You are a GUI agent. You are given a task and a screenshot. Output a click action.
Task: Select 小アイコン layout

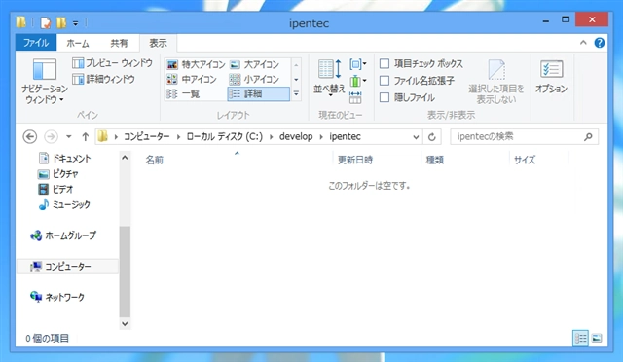pos(255,79)
